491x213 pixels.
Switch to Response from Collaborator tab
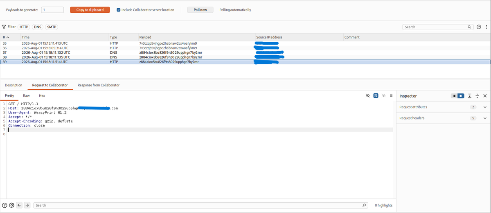99,85
